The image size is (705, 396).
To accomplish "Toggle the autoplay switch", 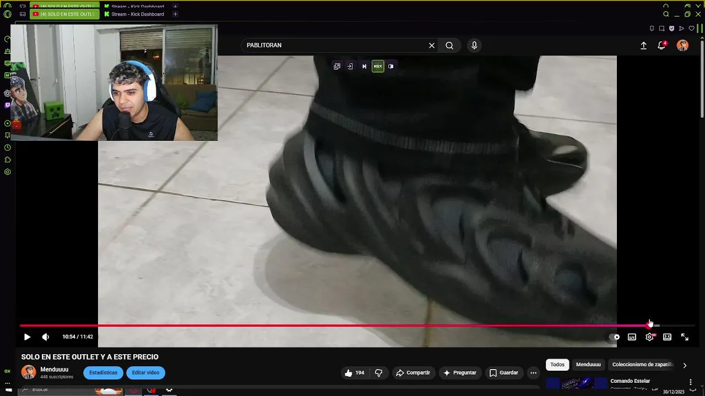I will tap(614, 337).
